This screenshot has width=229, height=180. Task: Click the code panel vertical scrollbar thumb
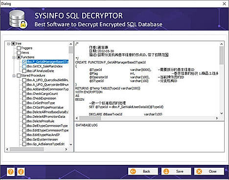point(222,55)
